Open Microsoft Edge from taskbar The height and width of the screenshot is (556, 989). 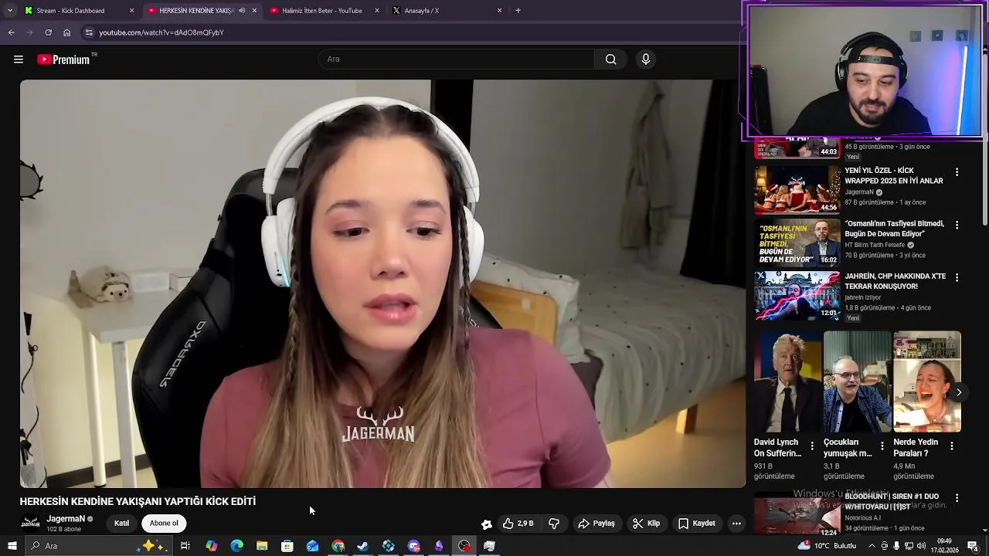(x=236, y=546)
